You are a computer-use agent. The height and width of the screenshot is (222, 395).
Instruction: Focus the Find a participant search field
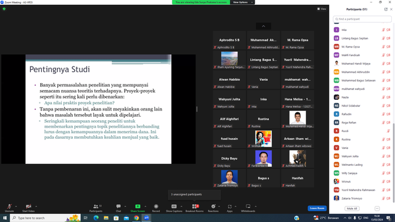click(x=362, y=19)
